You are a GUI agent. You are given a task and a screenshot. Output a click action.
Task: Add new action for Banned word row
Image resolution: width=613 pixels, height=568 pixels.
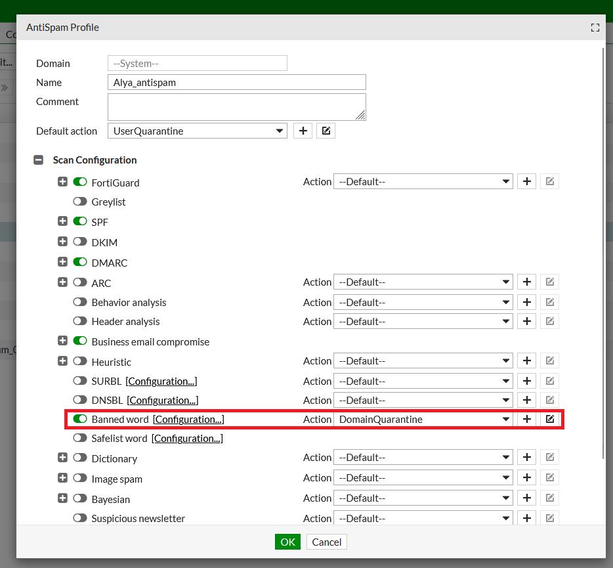526,419
